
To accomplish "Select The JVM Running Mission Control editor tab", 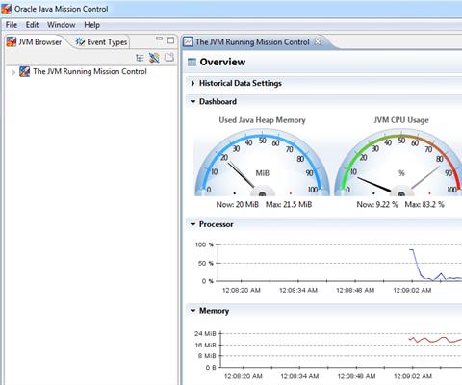I will tap(252, 42).
